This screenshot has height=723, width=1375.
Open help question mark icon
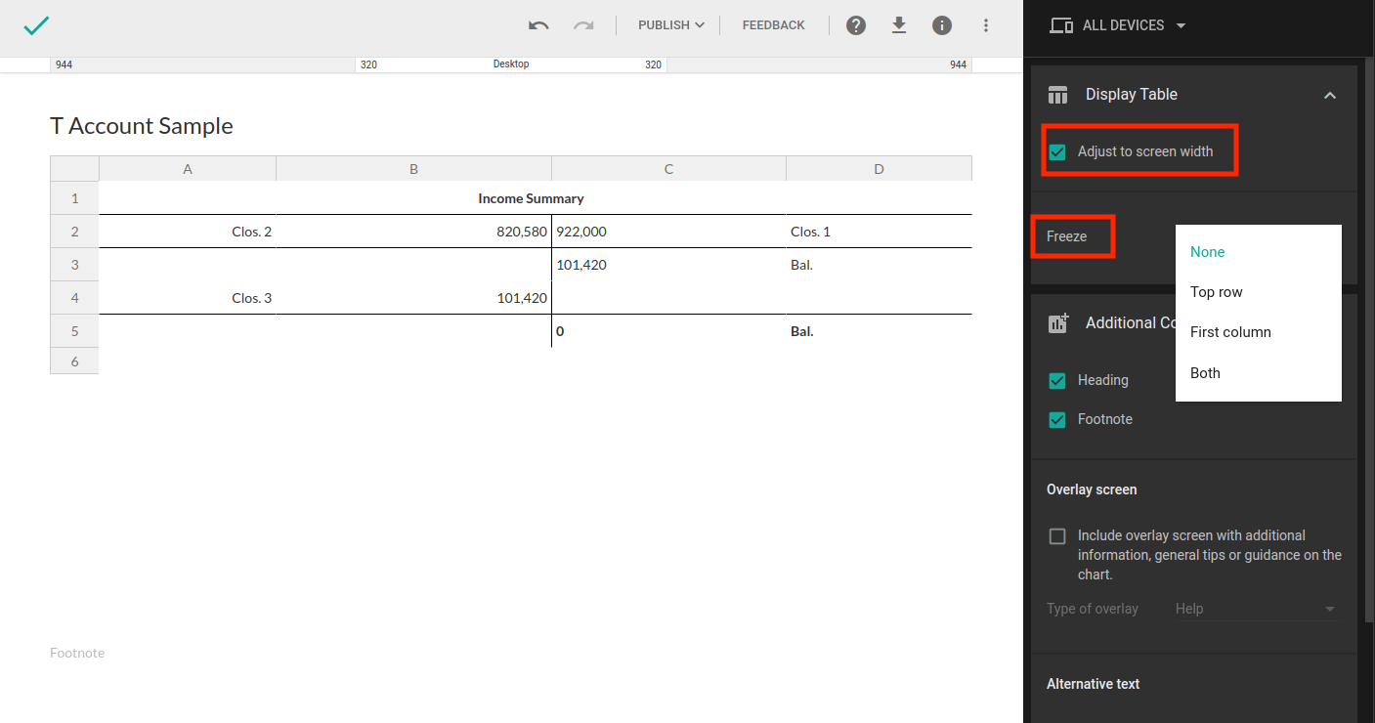pyautogui.click(x=856, y=25)
